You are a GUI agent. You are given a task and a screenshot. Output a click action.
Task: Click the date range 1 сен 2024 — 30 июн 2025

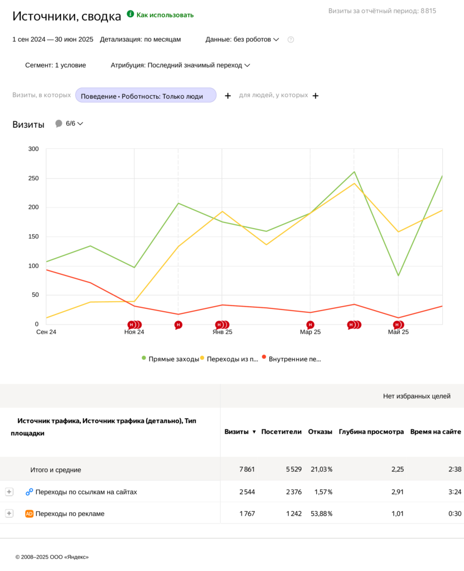53,40
